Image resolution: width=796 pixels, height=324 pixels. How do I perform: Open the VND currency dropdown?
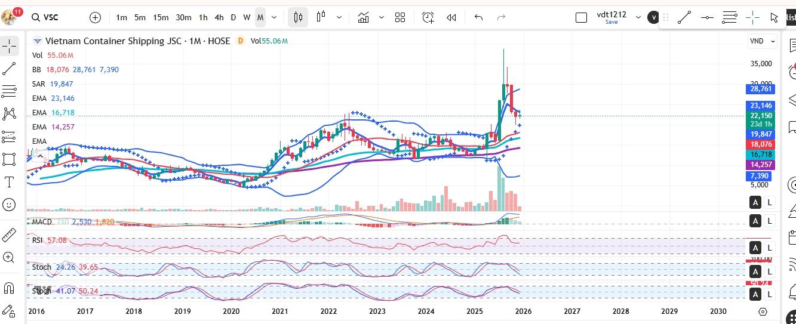[762, 41]
